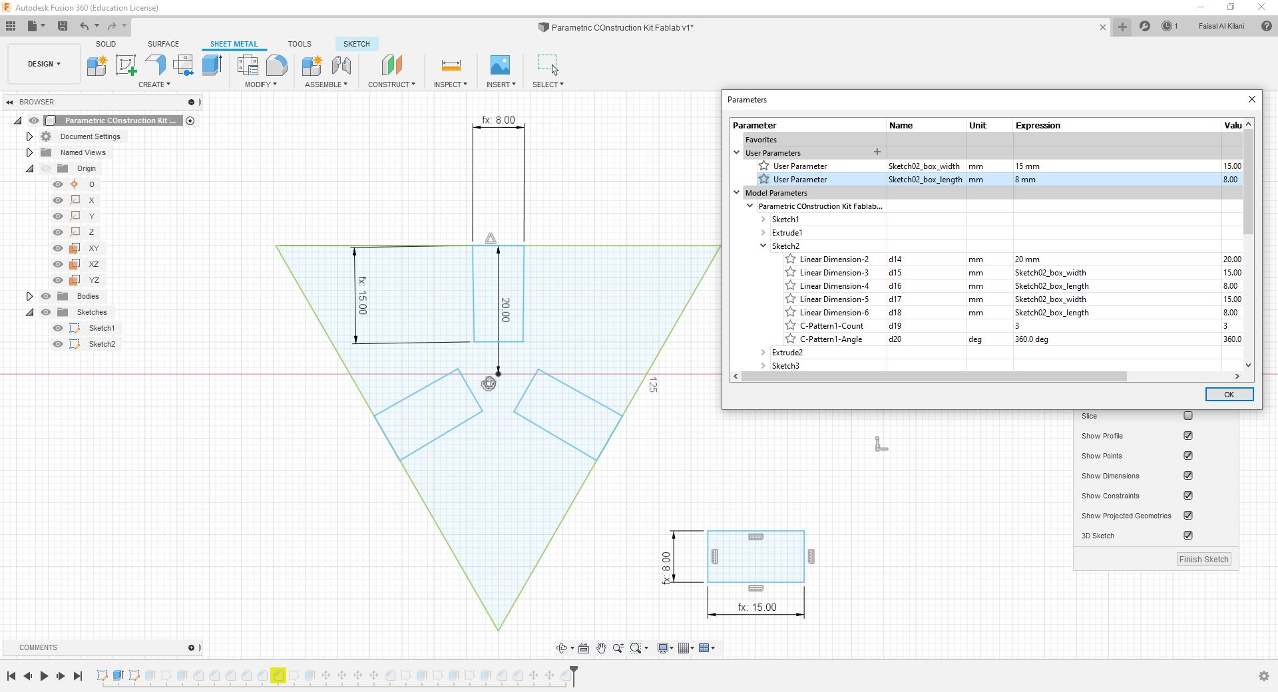Click the Fillet modify icon
Screen dimensions: 1278x692
[276, 65]
